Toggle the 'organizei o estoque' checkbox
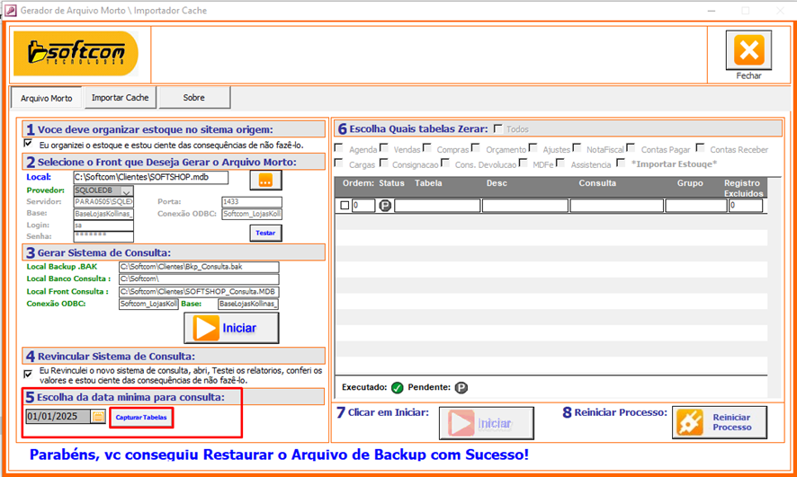797x477 pixels. click(27, 144)
